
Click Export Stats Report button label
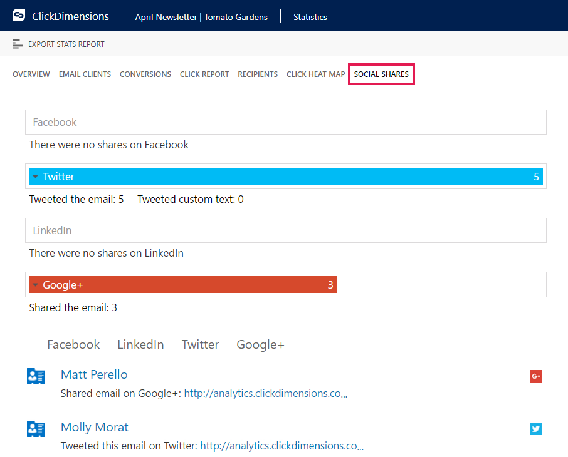66,44
